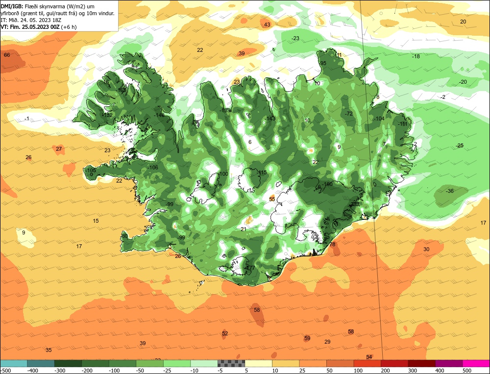Select the '-143' value in north Iceland
The image size is (490, 374).
pyautogui.click(x=270, y=118)
